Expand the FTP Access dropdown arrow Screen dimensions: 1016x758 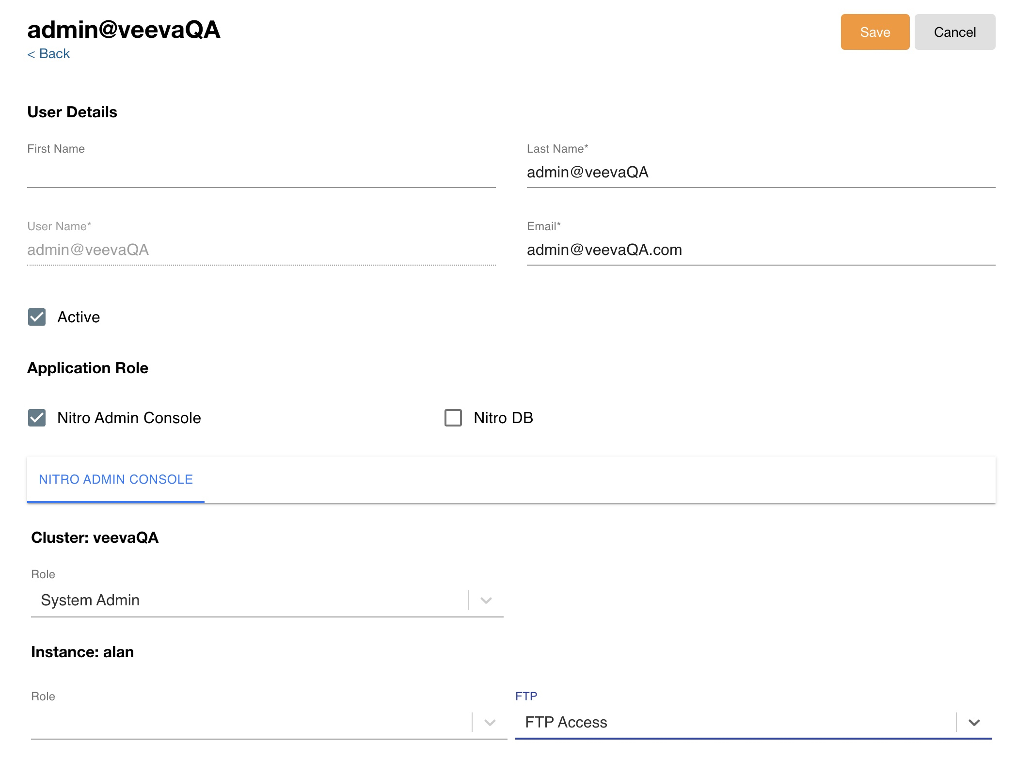point(974,723)
